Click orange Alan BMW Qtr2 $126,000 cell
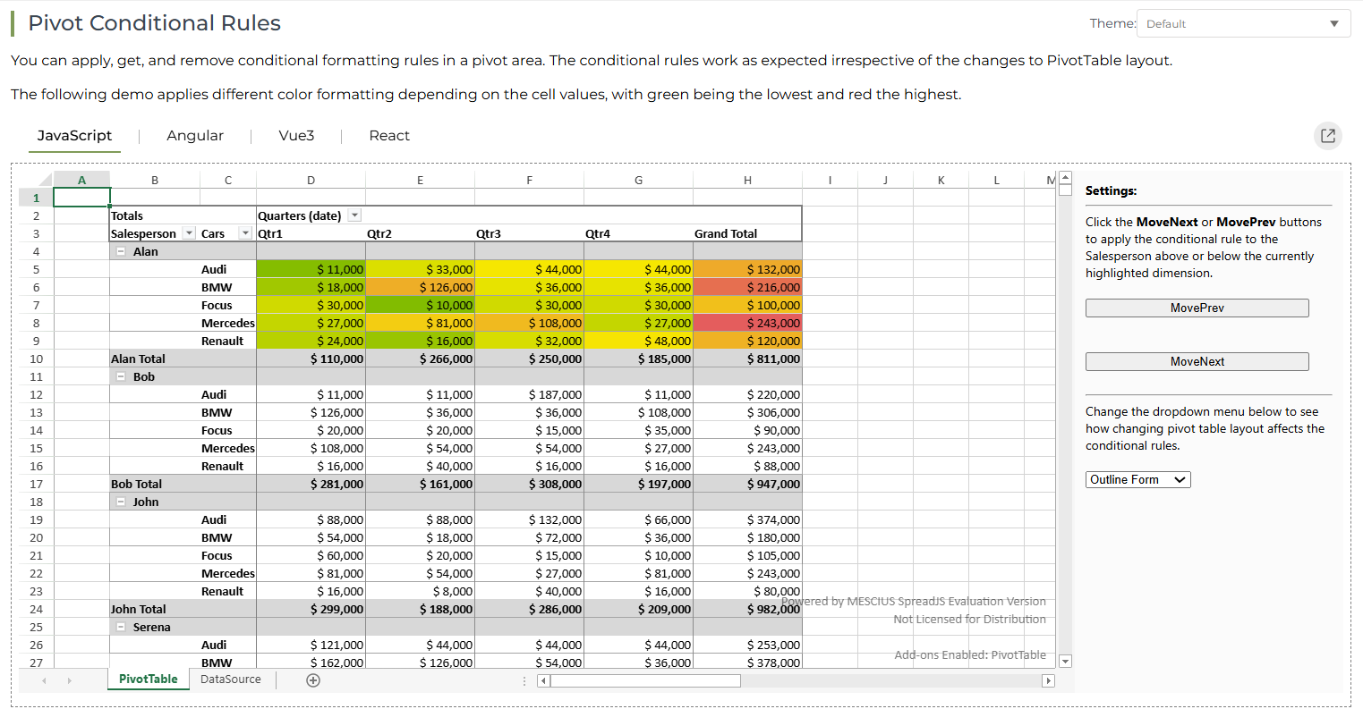The width and height of the screenshot is (1363, 709). [420, 287]
